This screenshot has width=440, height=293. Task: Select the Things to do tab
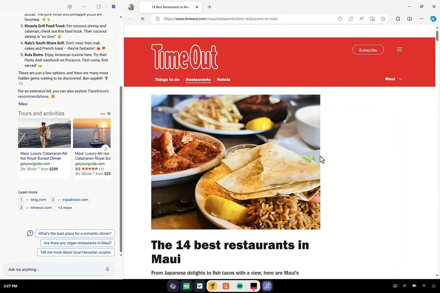167,80
